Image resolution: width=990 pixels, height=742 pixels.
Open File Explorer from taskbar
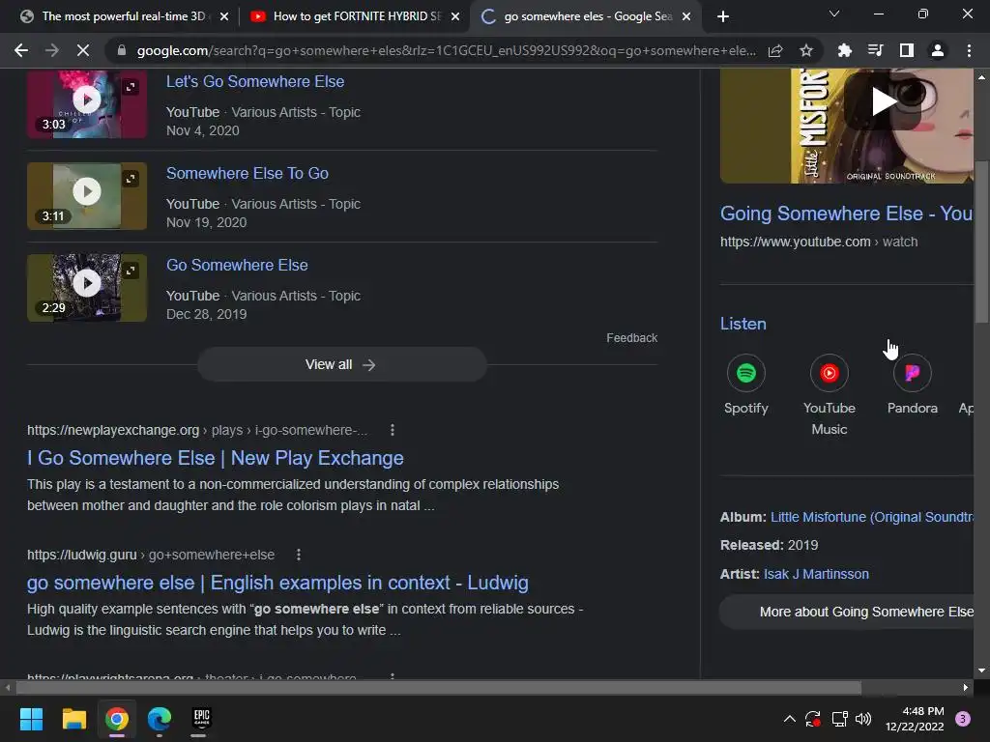(x=73, y=719)
